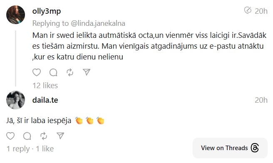Share olly3mp's reply with paper plane icon
This screenshot has width=273, height=163.
point(87,72)
